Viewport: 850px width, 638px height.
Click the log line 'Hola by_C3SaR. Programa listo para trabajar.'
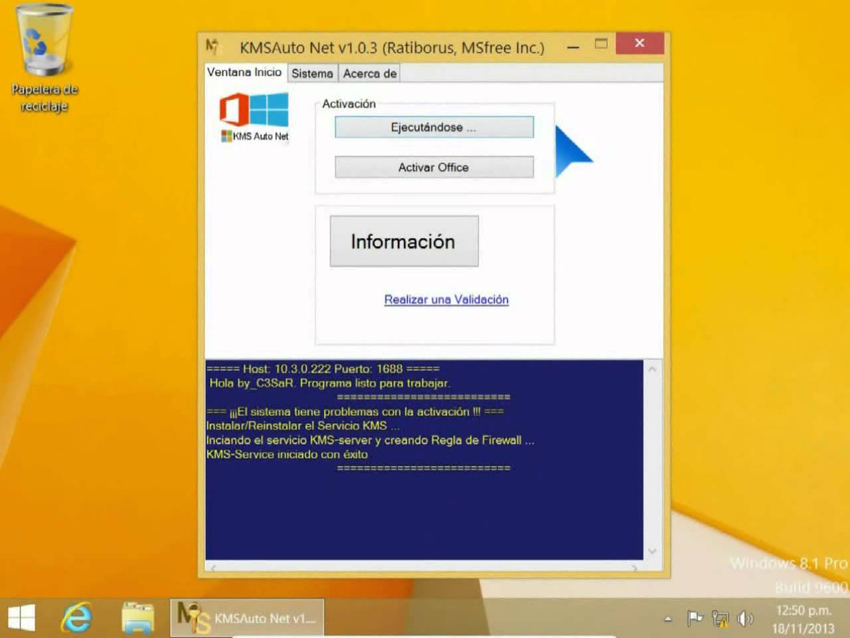[x=330, y=383]
